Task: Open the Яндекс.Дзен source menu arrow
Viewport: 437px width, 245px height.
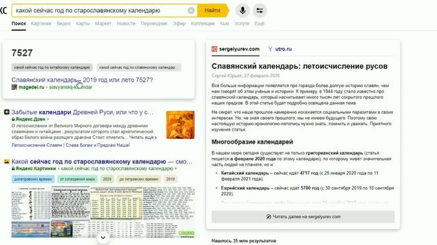Action: coord(48,119)
